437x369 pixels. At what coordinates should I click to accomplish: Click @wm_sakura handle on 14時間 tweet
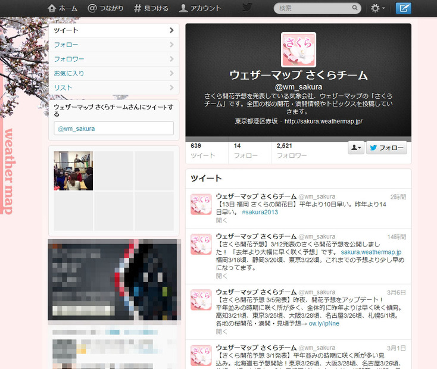317,237
